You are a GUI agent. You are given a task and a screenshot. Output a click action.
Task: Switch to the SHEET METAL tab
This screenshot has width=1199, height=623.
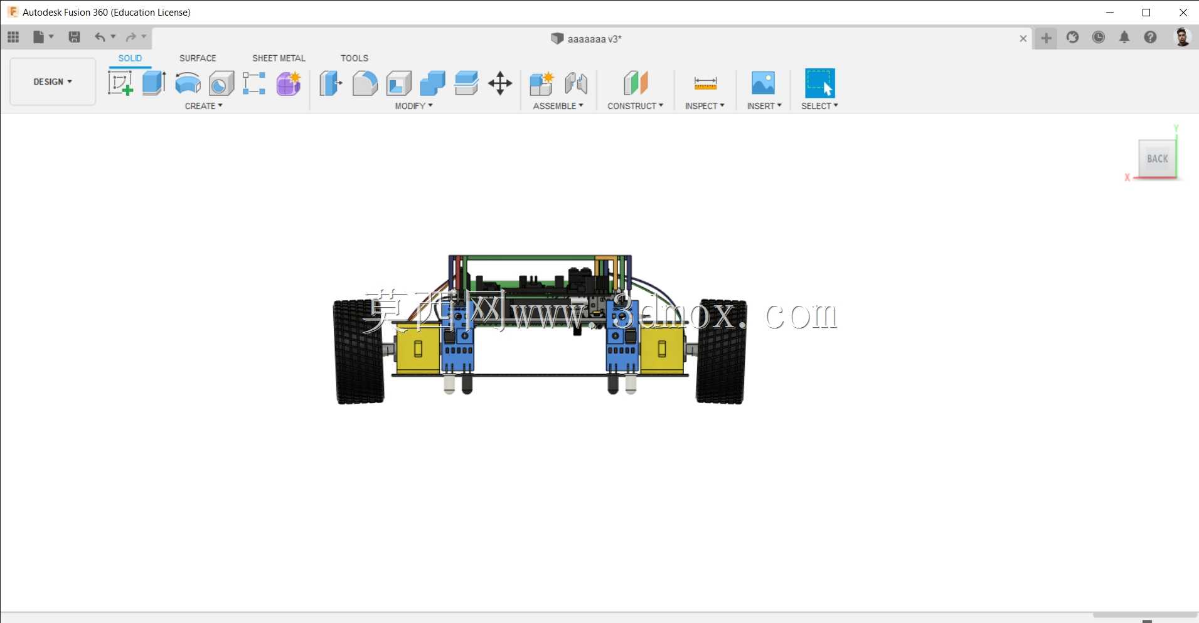coord(279,58)
